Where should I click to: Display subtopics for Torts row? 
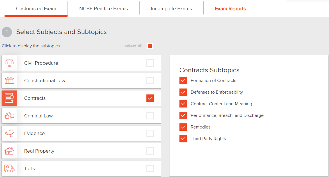tap(81, 168)
